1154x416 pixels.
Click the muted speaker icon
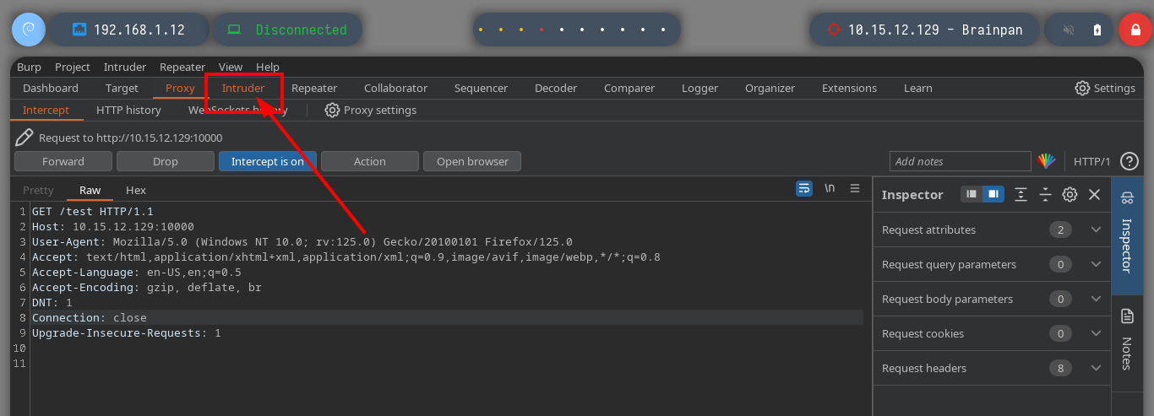coord(1069,30)
